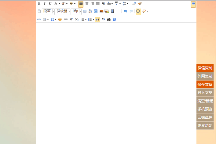
Task: Click the undo arrow
Action: [126, 11]
